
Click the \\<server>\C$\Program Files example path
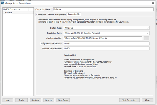coord(90,78)
